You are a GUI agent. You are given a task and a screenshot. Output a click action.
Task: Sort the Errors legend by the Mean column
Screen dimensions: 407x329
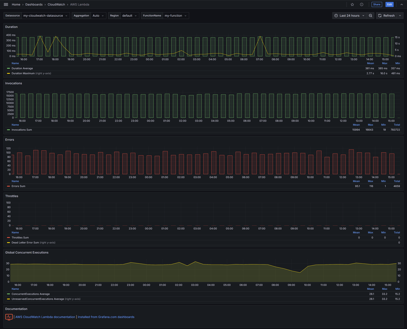[x=356, y=181]
